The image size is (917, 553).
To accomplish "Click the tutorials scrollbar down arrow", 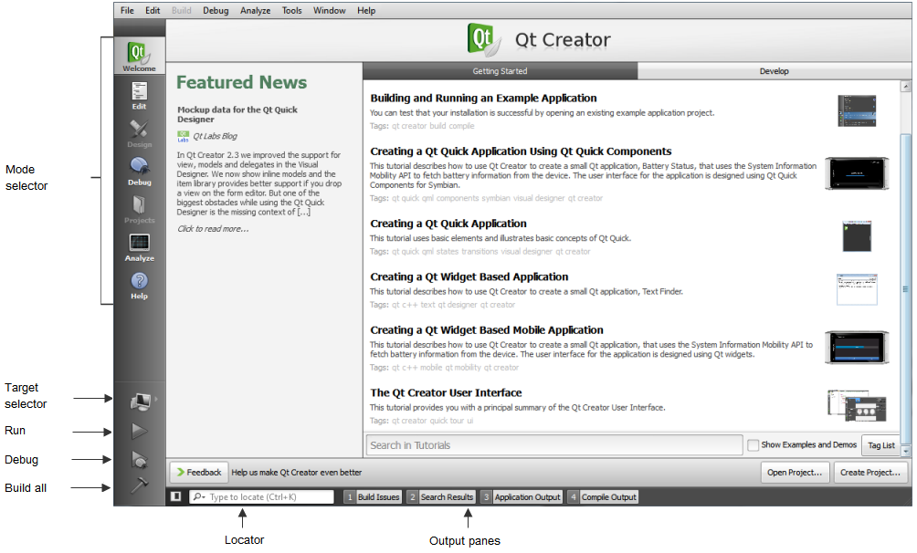I will (905, 451).
